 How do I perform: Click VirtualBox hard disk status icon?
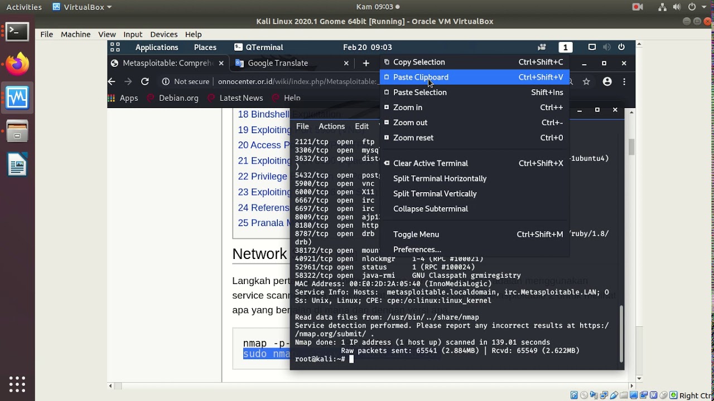pos(574,395)
